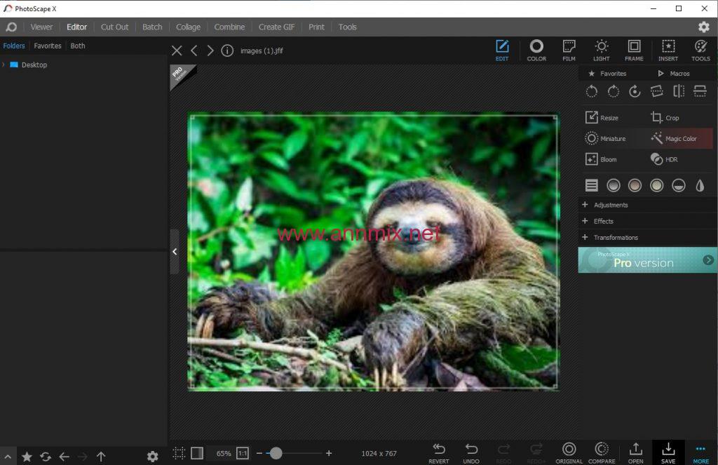Select the Both tab in sidebar
718x465 pixels.
[78, 46]
